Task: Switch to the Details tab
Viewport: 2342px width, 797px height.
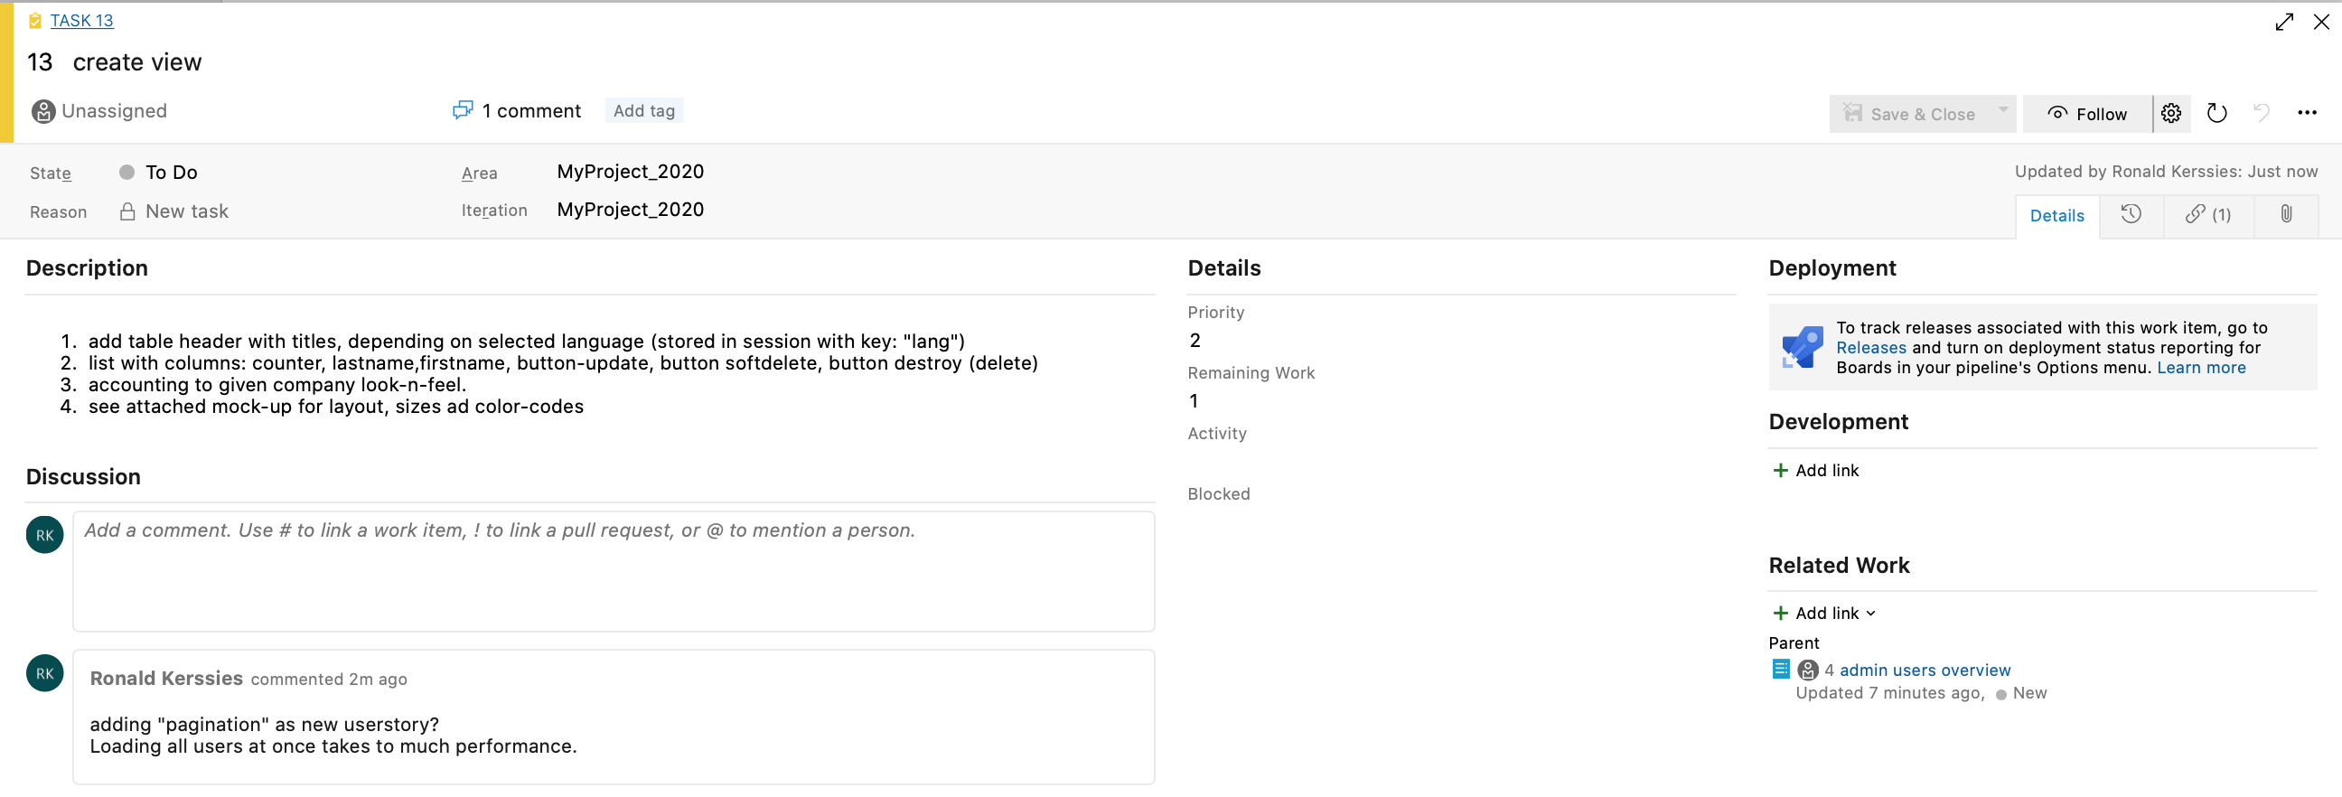Action: (2056, 215)
